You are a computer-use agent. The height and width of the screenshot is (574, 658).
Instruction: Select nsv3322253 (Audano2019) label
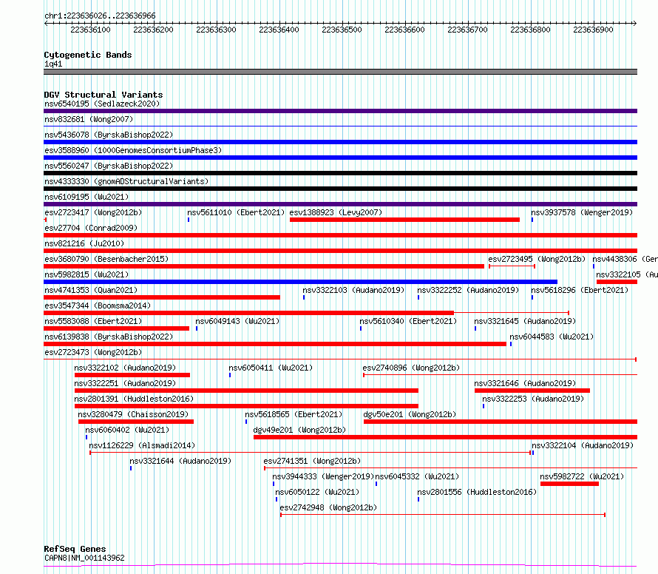click(x=533, y=399)
